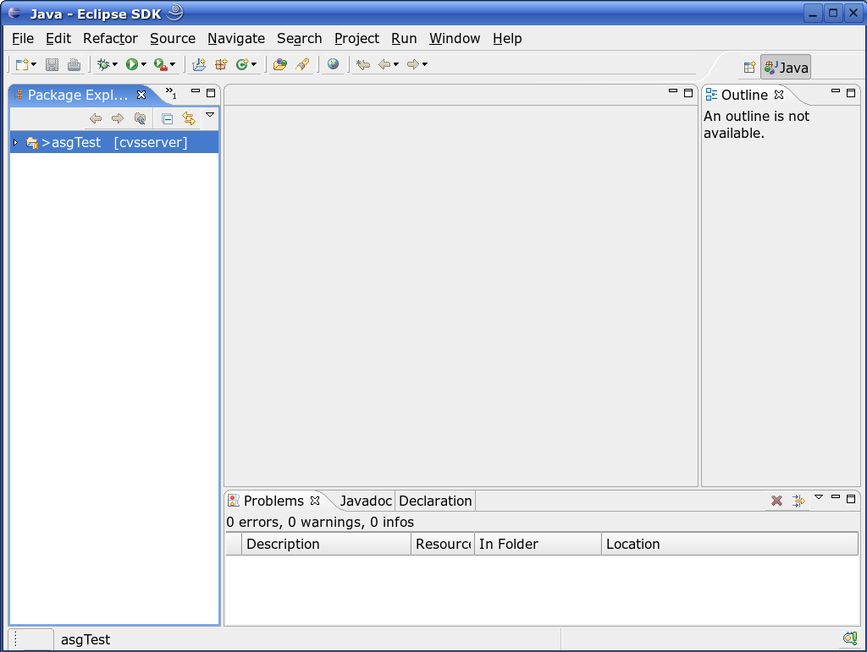Click the red Delete icon in Problems
This screenshot has width=867, height=652.
coord(777,501)
